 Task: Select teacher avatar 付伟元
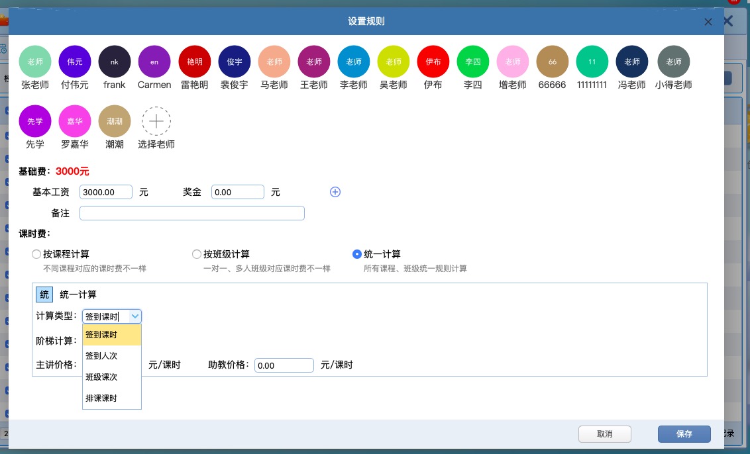pyautogui.click(x=75, y=62)
